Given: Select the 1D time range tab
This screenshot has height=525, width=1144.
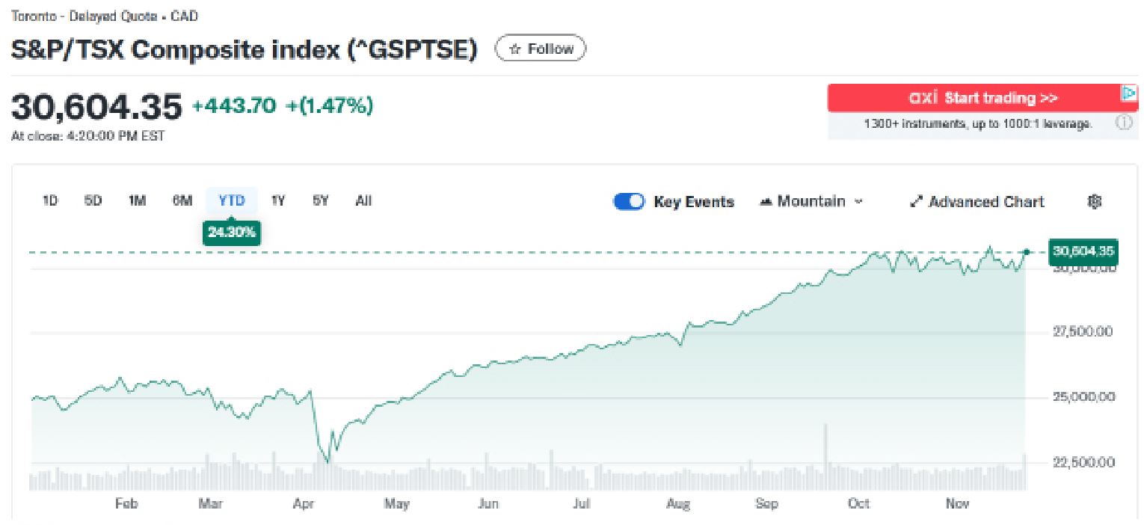Looking at the screenshot, I should click(50, 200).
